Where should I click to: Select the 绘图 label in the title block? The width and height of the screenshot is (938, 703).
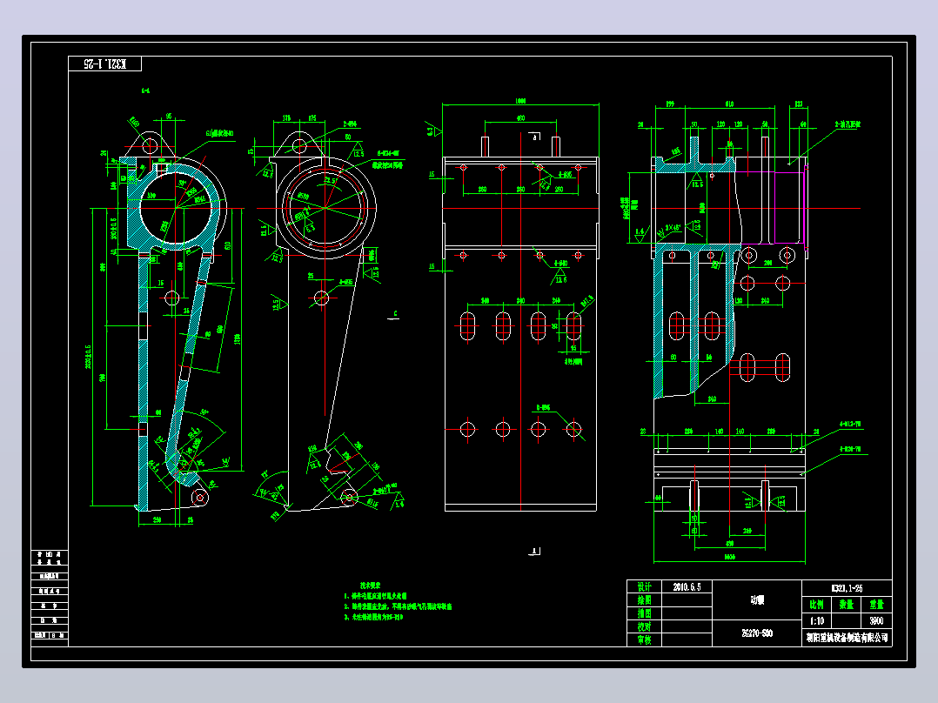click(644, 600)
